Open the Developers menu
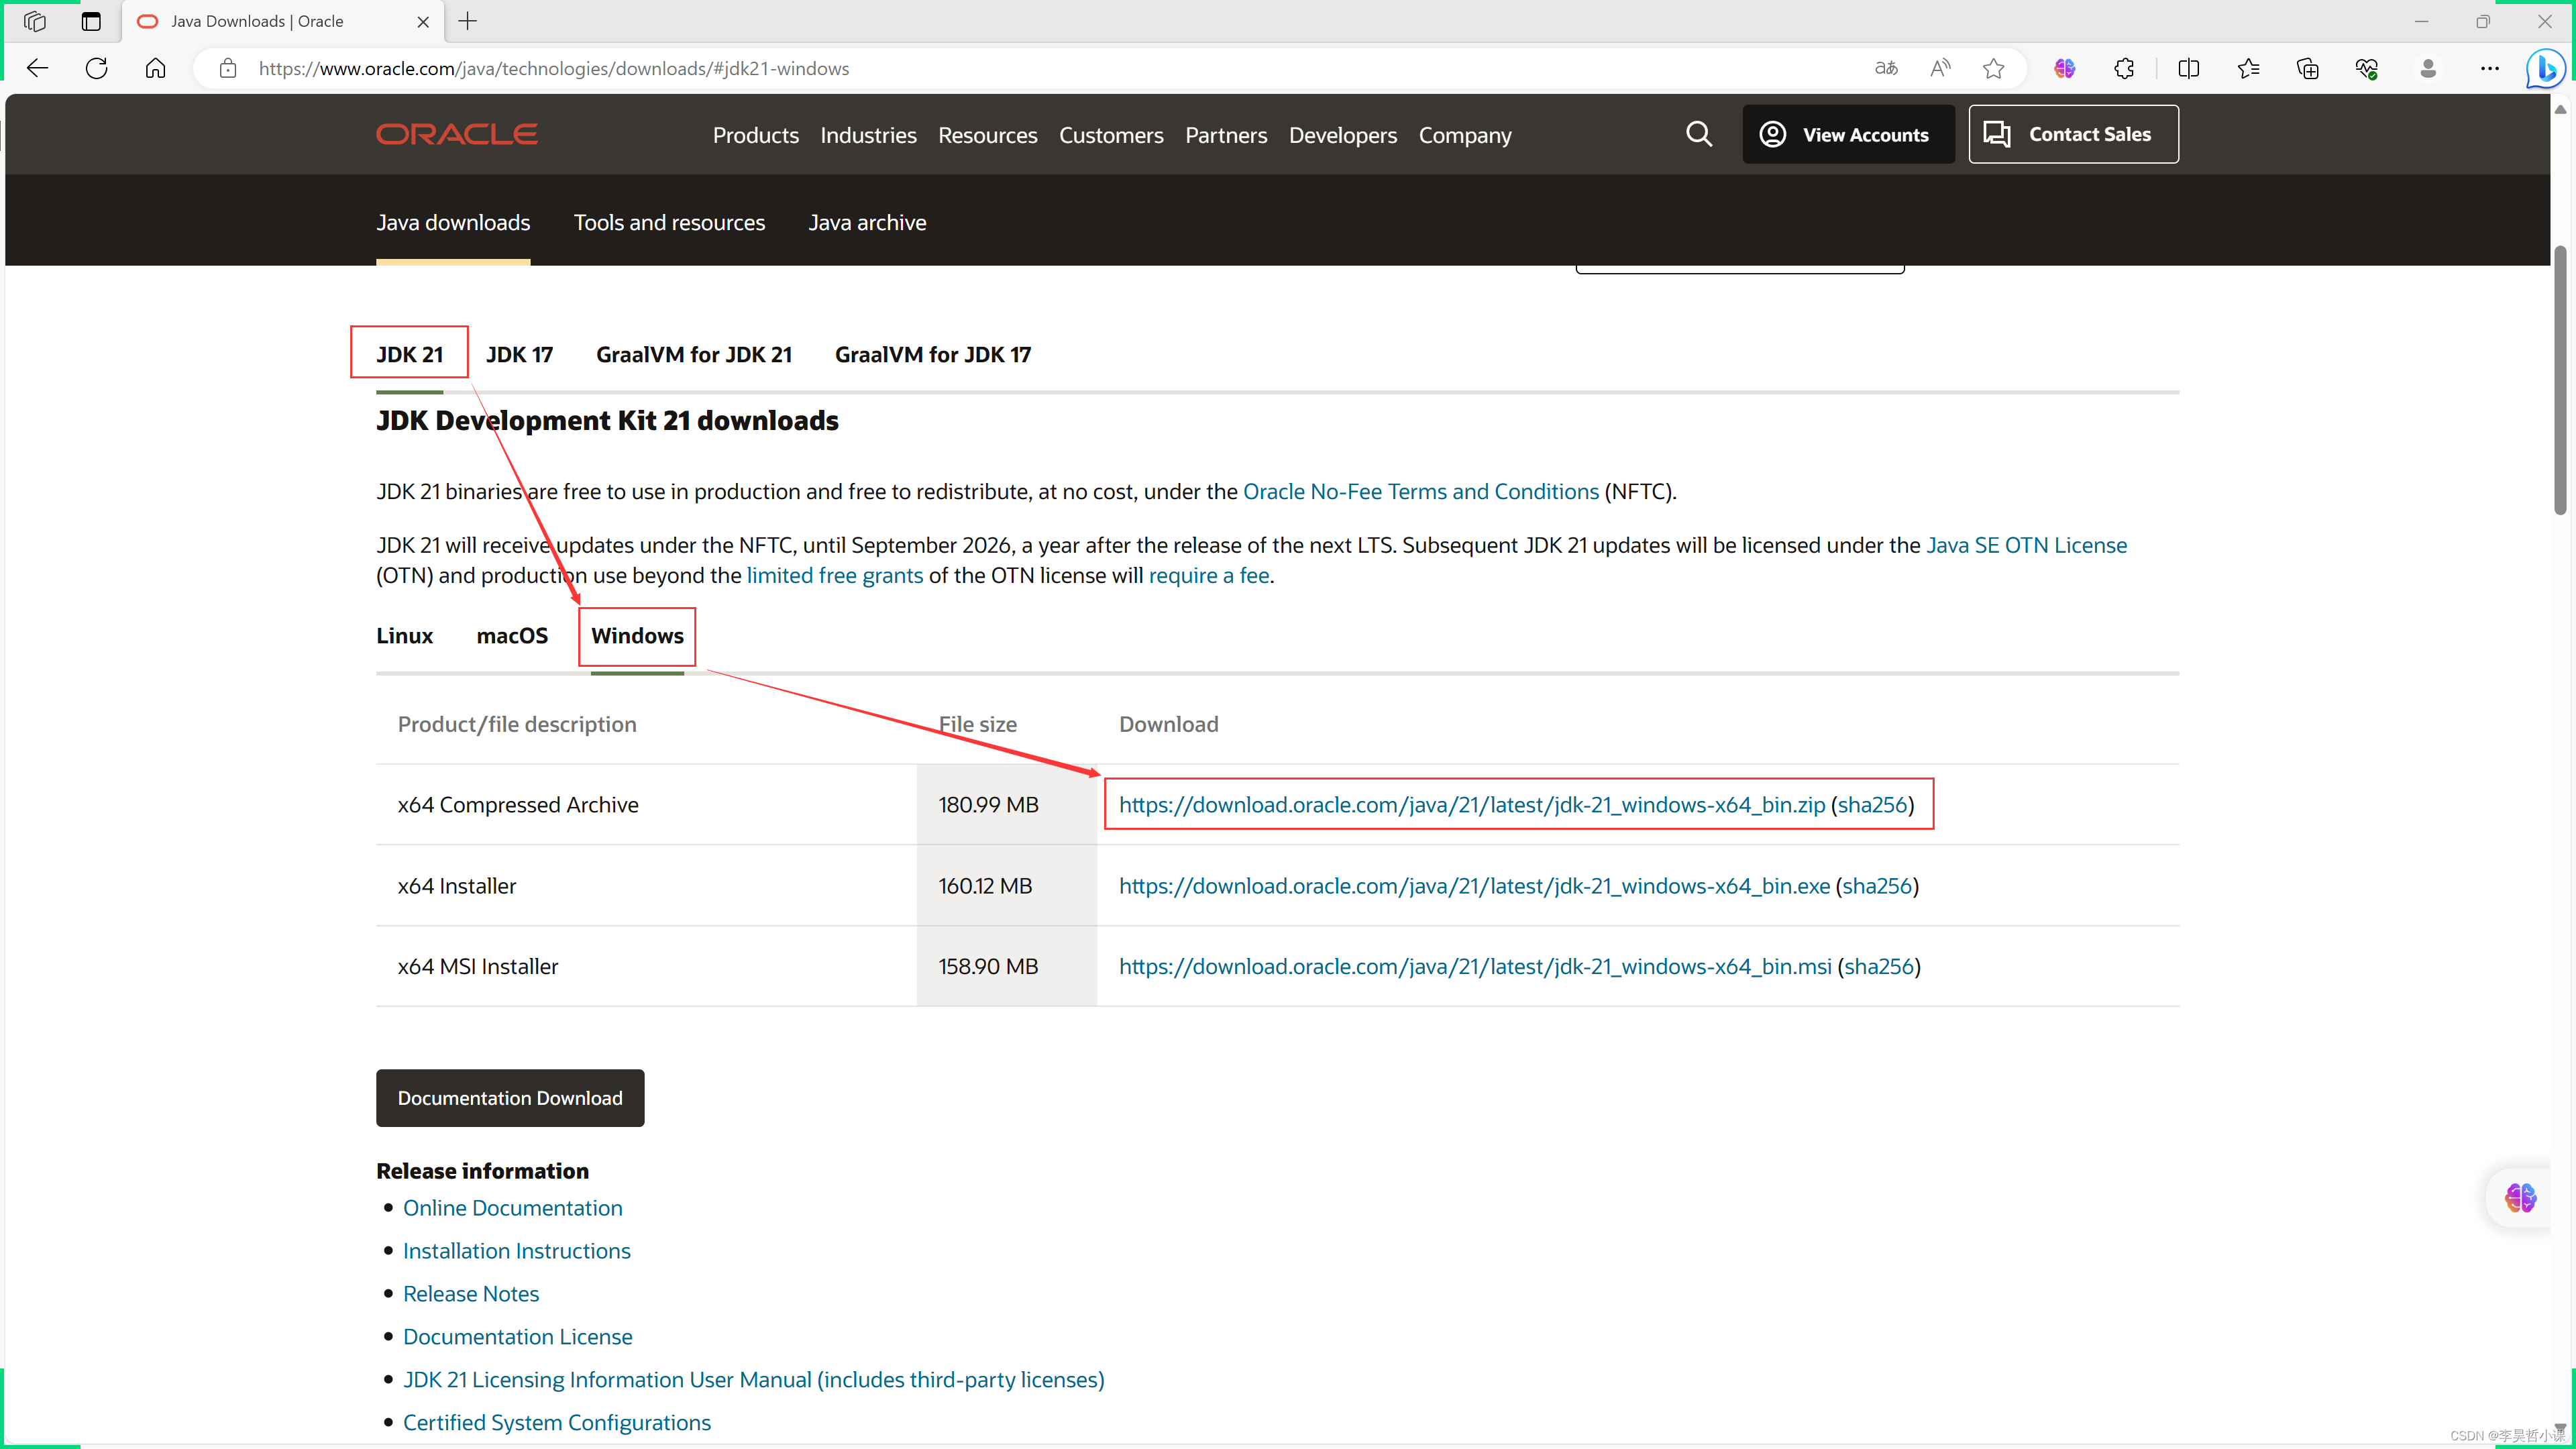Viewport: 2576px width, 1449px height. tap(1343, 135)
